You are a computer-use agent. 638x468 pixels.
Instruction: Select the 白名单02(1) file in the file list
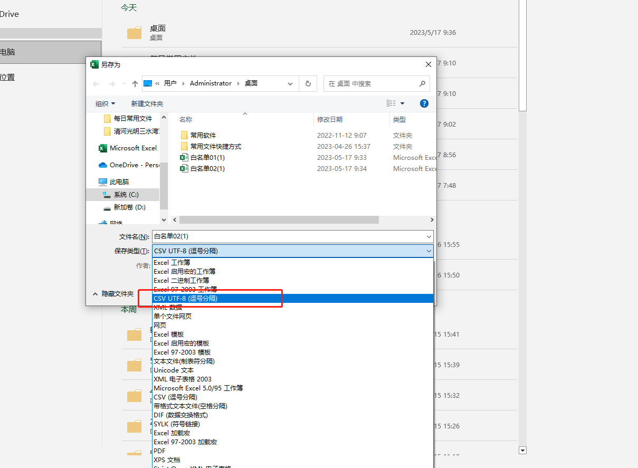pos(203,168)
